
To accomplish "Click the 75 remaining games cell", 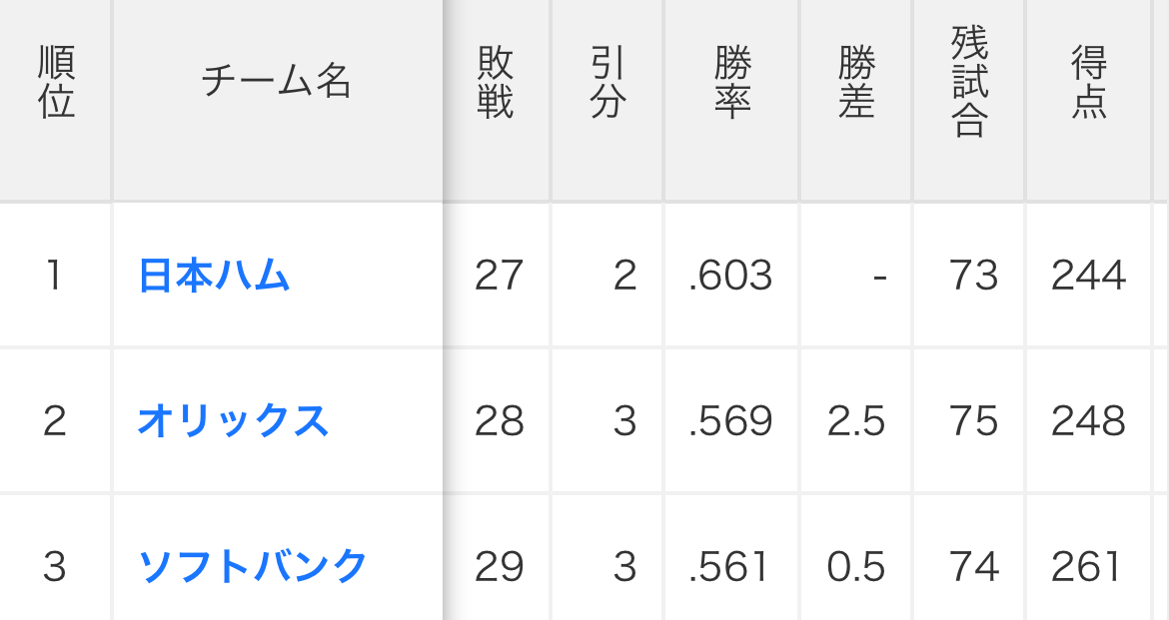I will (970, 421).
